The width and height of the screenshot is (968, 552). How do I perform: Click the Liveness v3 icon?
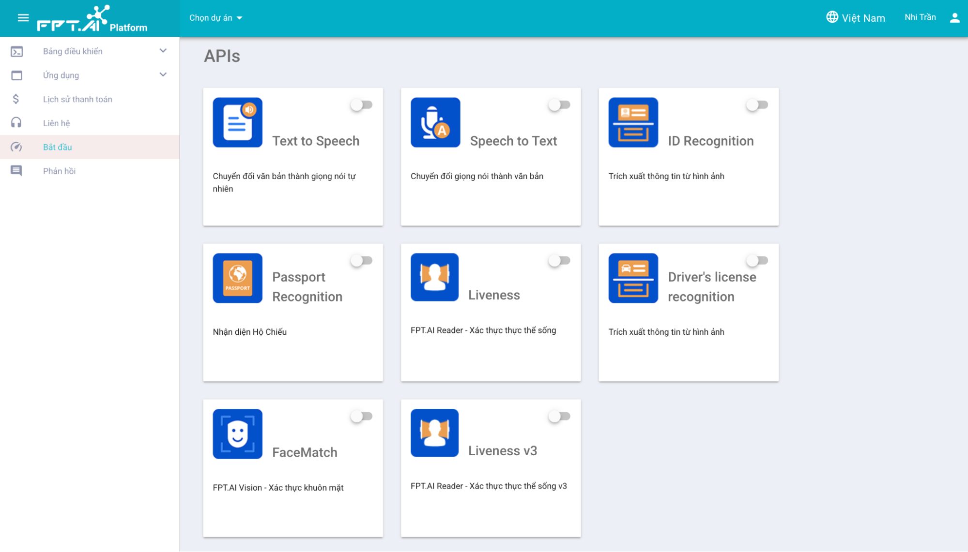[434, 433]
